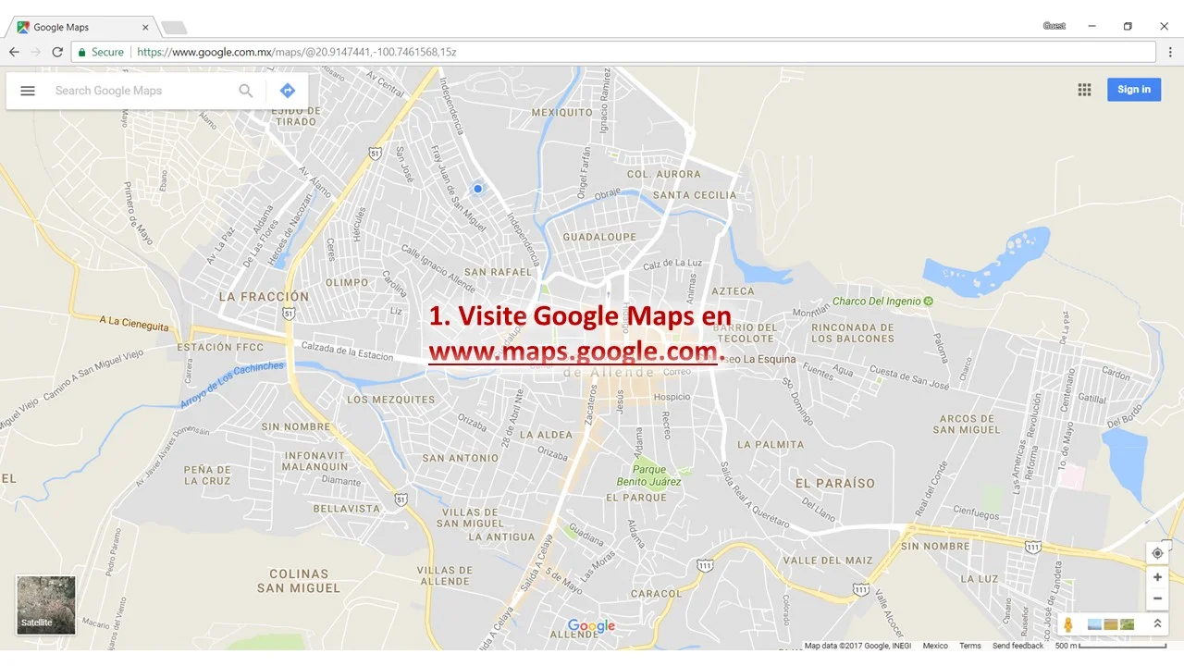Click the EL PARAÍSO neighborhood label

(x=834, y=483)
